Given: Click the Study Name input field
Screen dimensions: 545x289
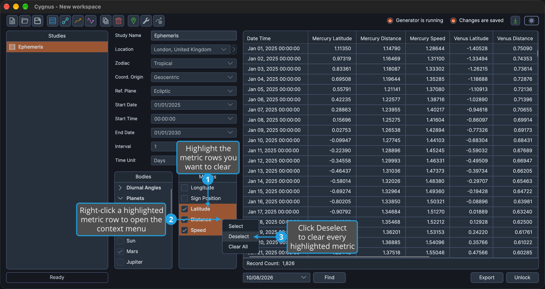Looking at the screenshot, I should point(194,36).
